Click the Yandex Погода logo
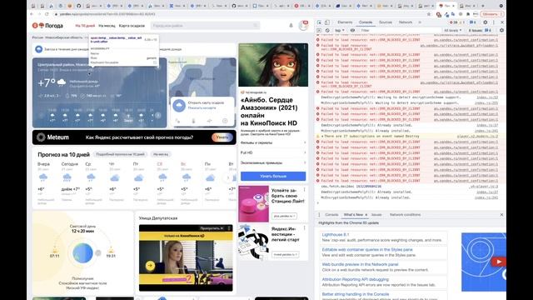 pyautogui.click(x=47, y=26)
